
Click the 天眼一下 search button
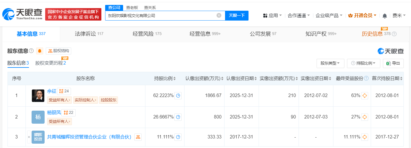tap(237, 16)
